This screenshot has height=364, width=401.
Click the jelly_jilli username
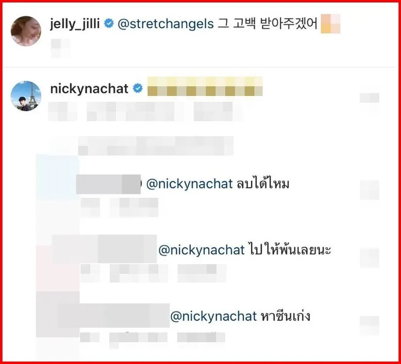[75, 24]
